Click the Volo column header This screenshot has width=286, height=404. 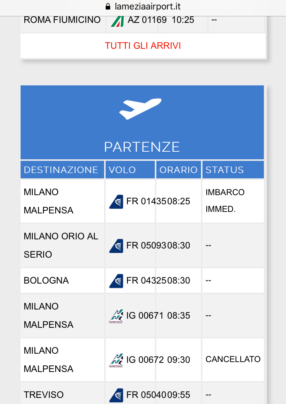click(122, 170)
